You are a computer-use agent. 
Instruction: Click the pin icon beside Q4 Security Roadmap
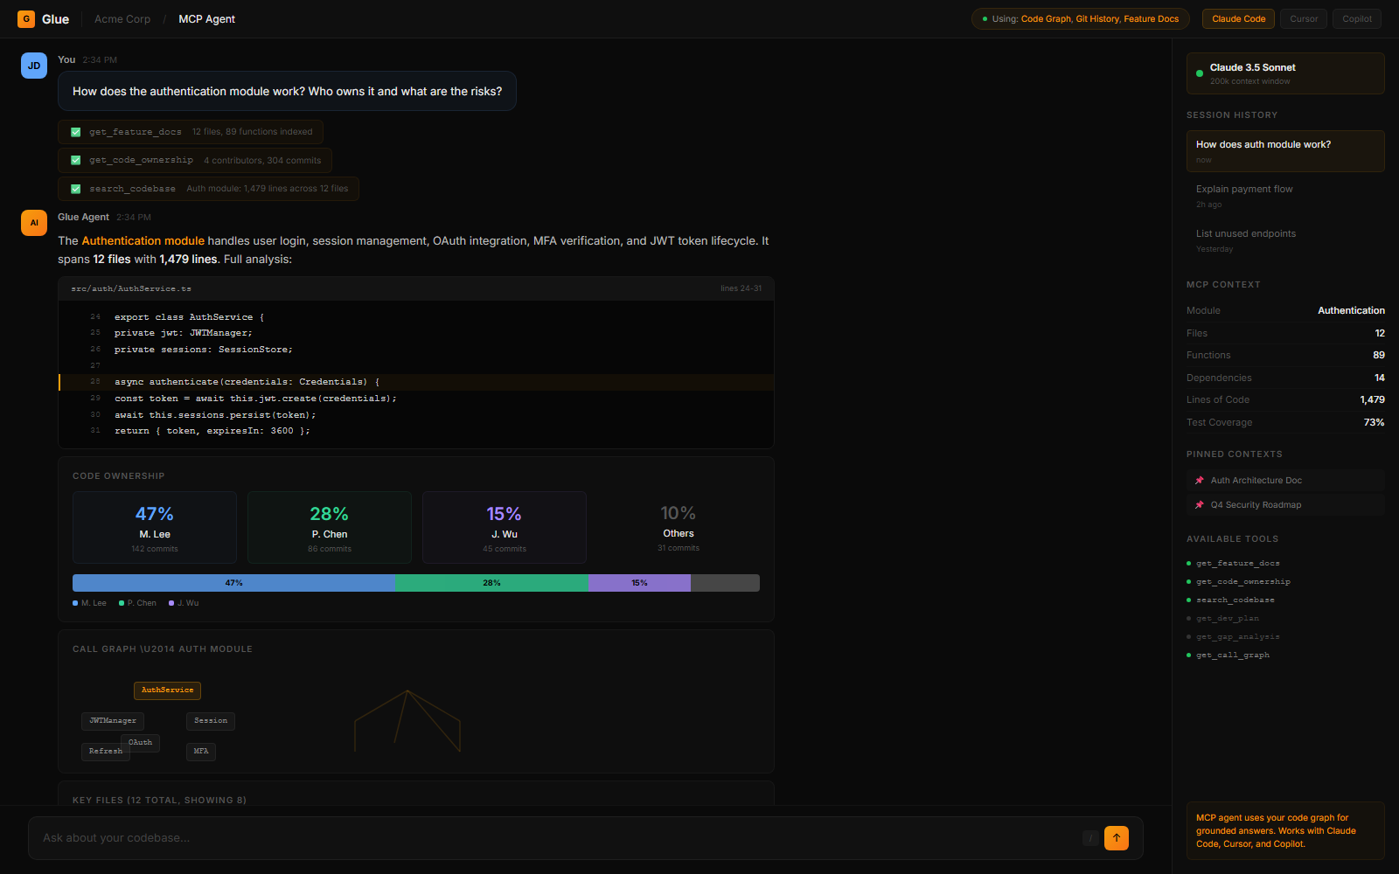pos(1200,505)
